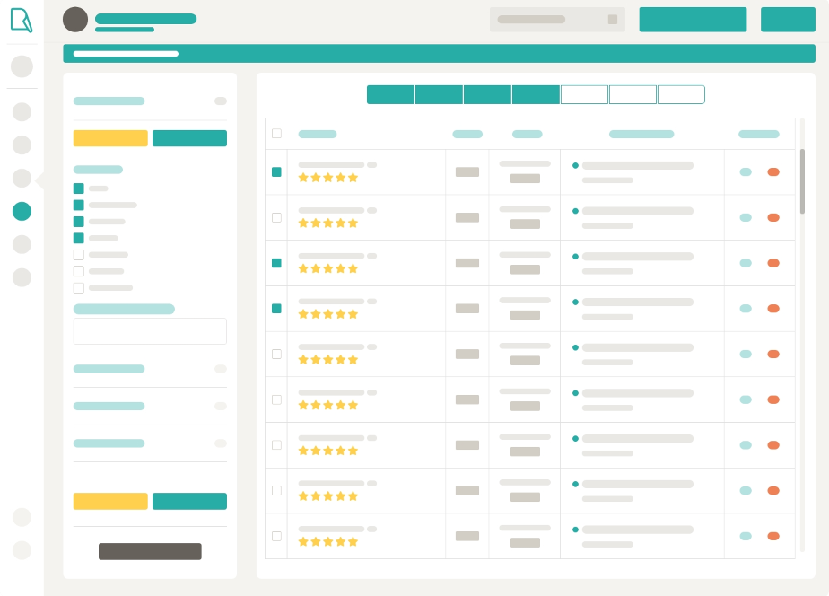
Task: Click the lowest circle icon near screen bottom left
Action: click(22, 550)
